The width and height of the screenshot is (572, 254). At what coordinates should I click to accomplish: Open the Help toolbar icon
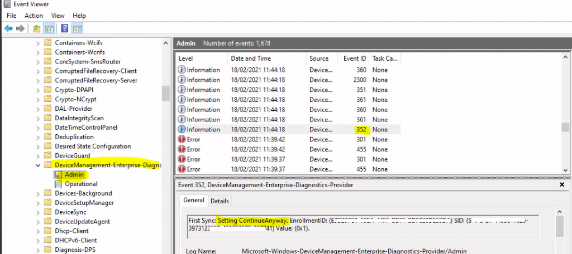65,28
